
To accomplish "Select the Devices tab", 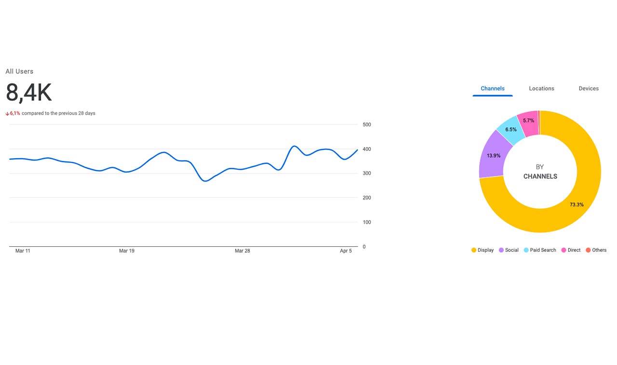I will (x=589, y=88).
